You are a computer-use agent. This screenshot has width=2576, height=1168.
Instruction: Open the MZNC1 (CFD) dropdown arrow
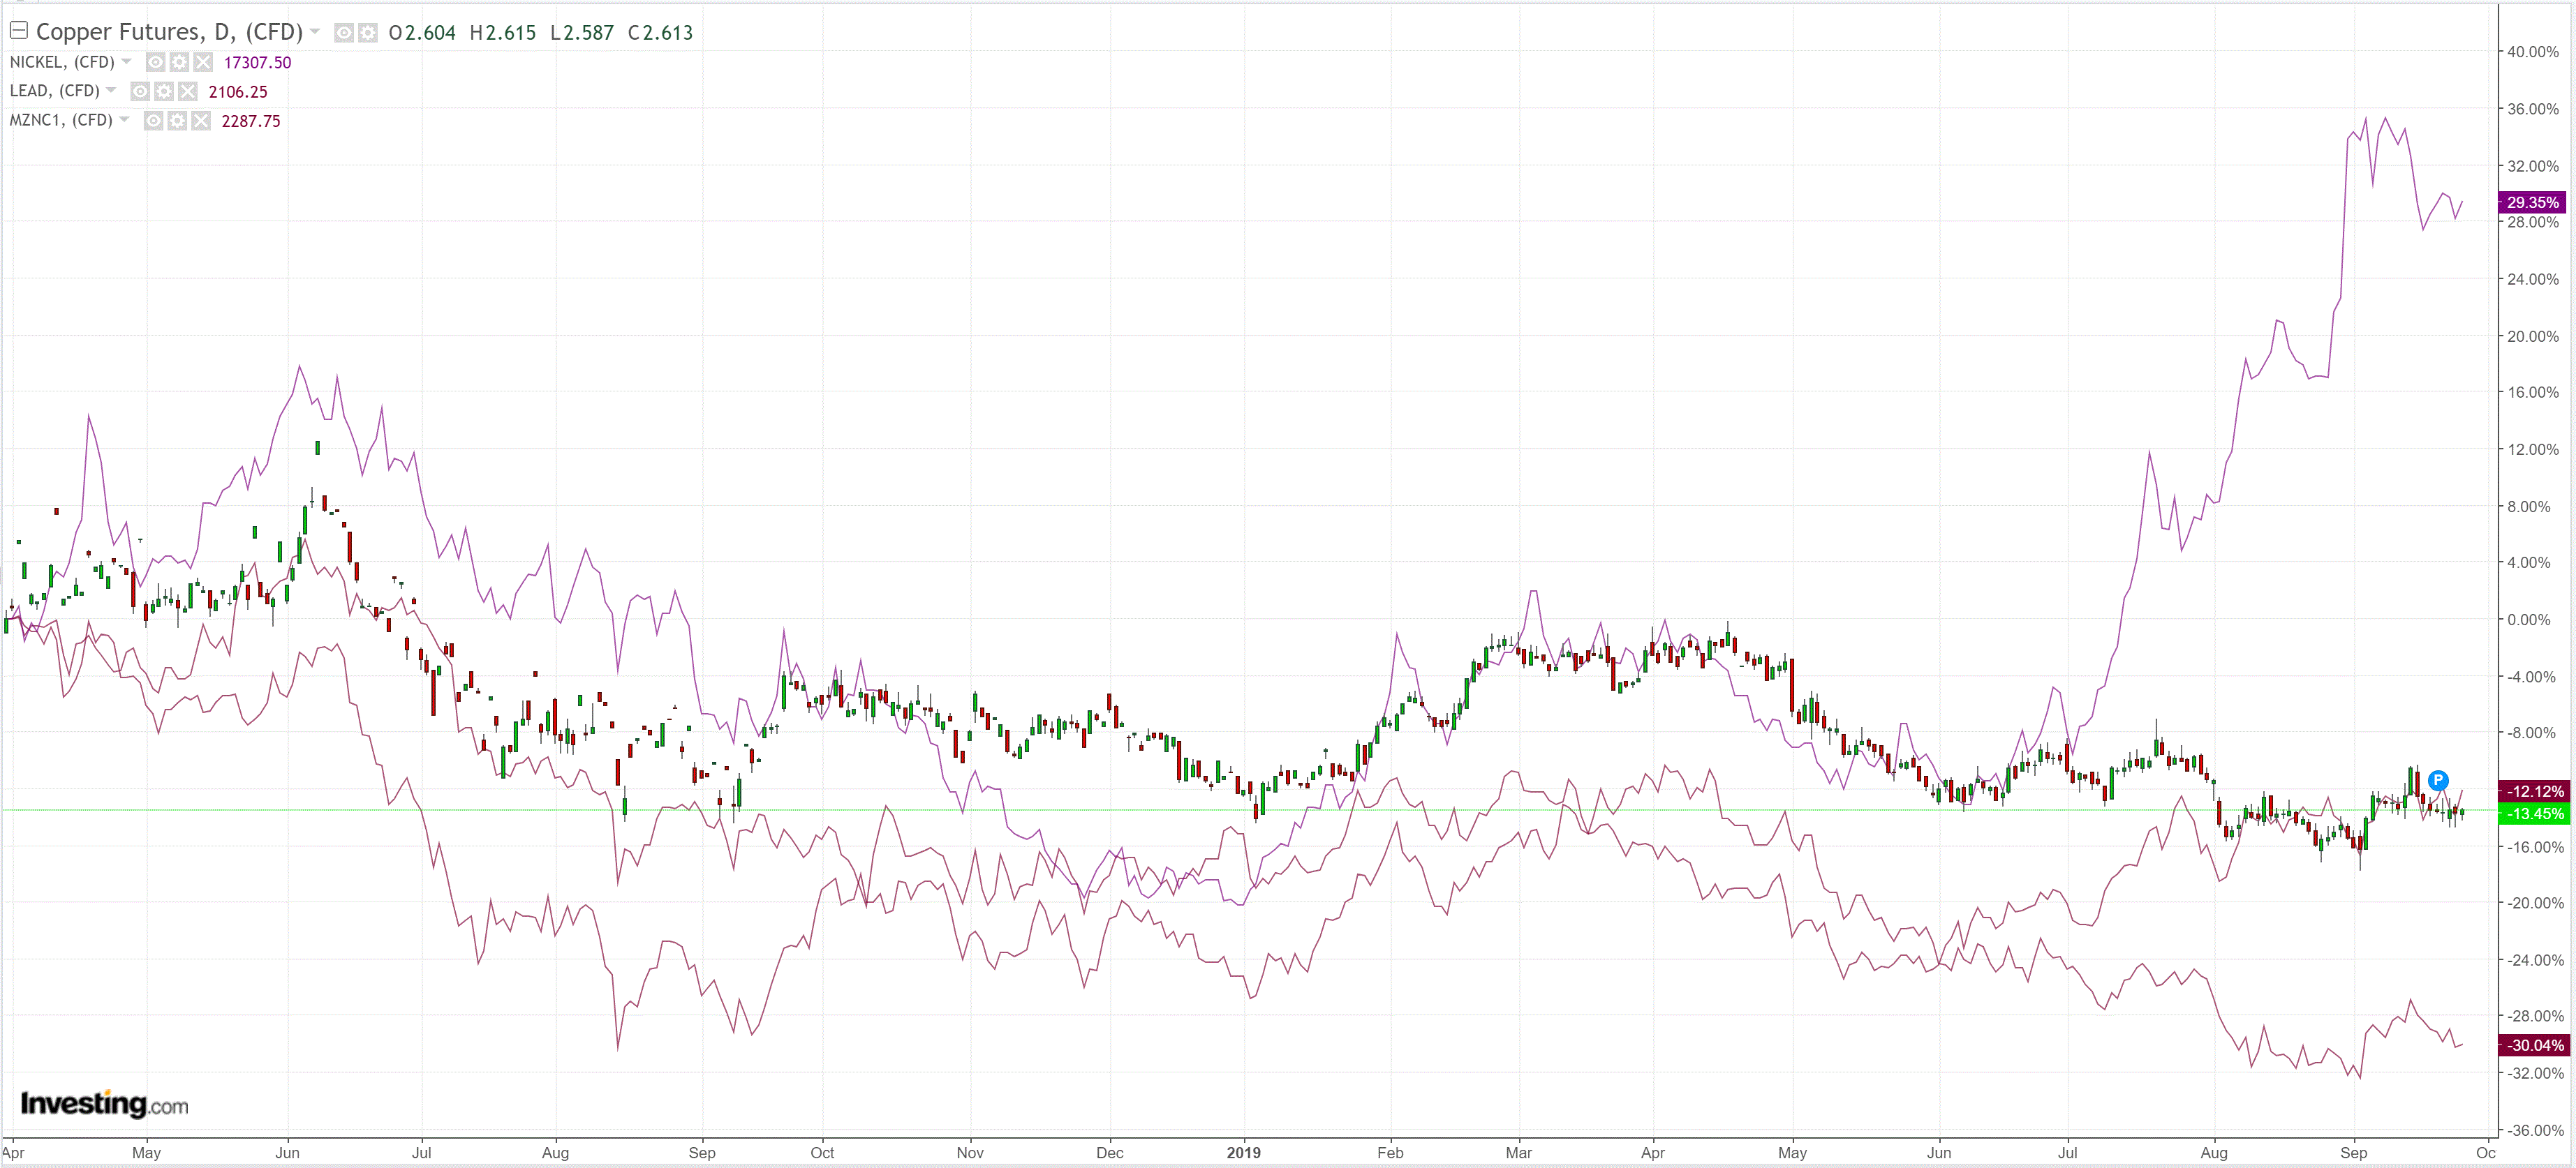click(124, 120)
